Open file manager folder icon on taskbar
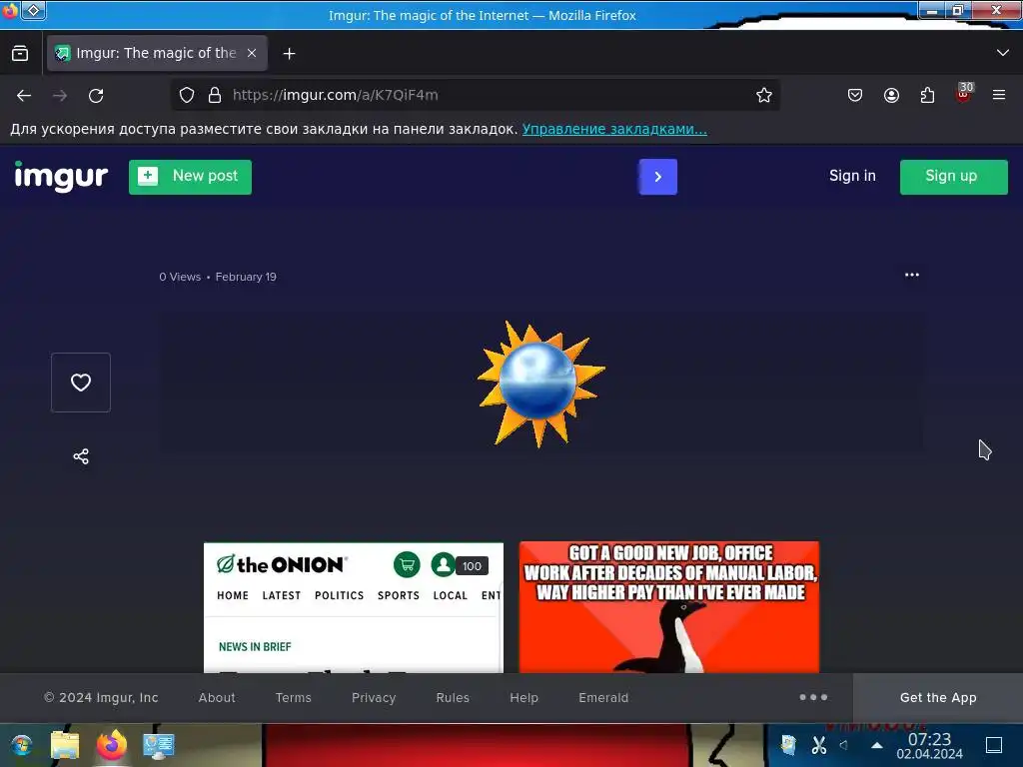The height and width of the screenshot is (767, 1023). tap(65, 745)
